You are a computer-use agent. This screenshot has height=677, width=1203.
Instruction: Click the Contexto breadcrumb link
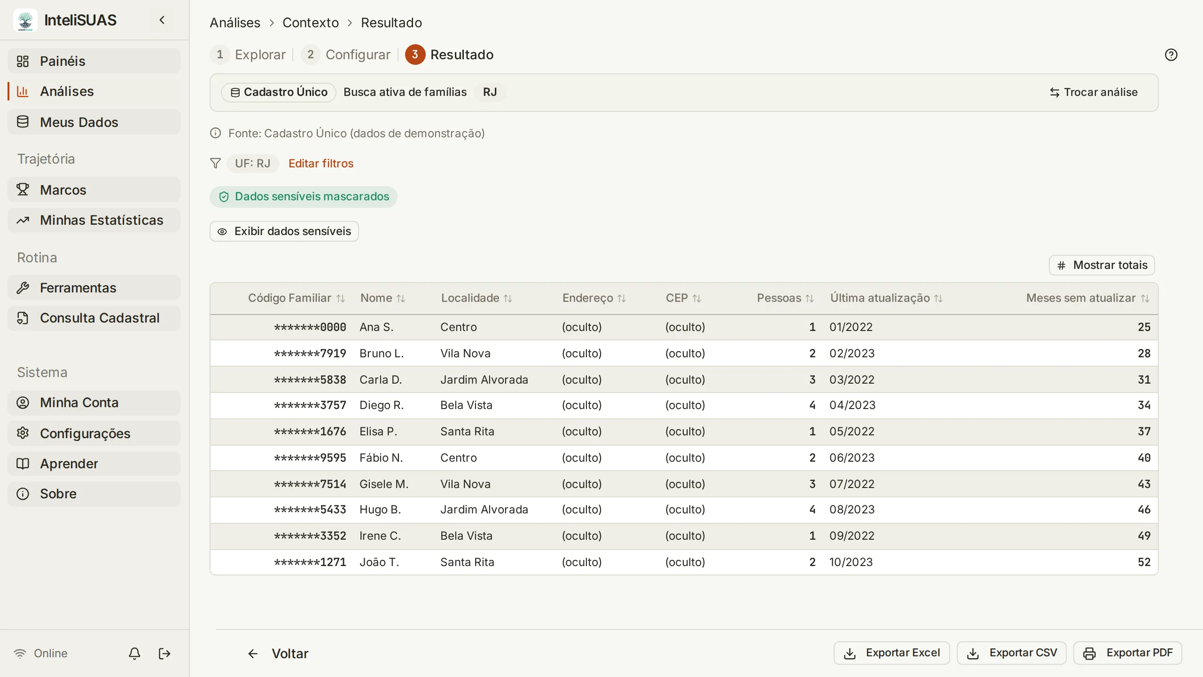pos(311,23)
